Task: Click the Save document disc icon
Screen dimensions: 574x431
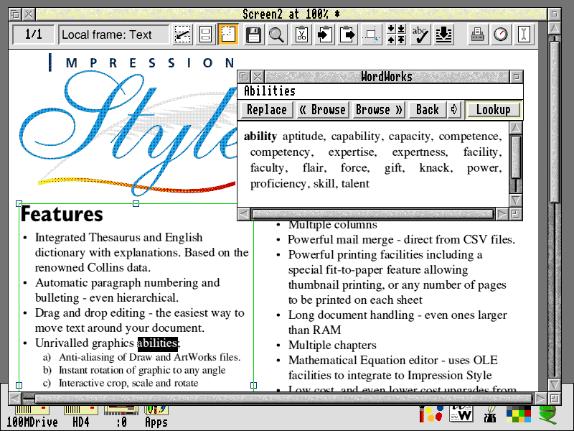Action: [x=253, y=34]
